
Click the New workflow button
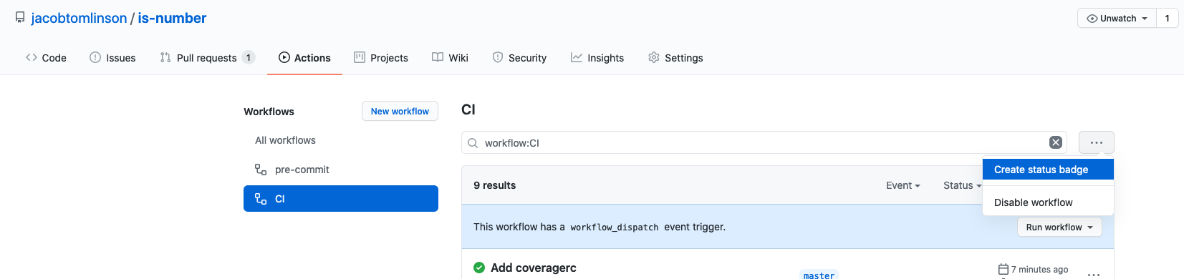point(400,111)
